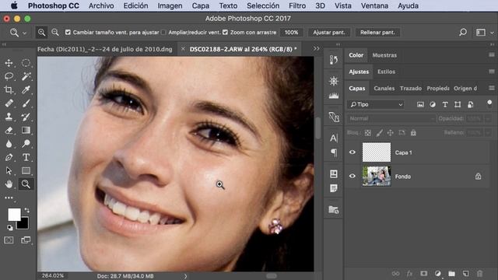Open the Color panel menu
Screen dimensions: 498x280
coord(492,55)
